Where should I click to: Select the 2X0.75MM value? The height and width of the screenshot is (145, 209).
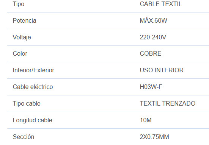tap(154, 137)
